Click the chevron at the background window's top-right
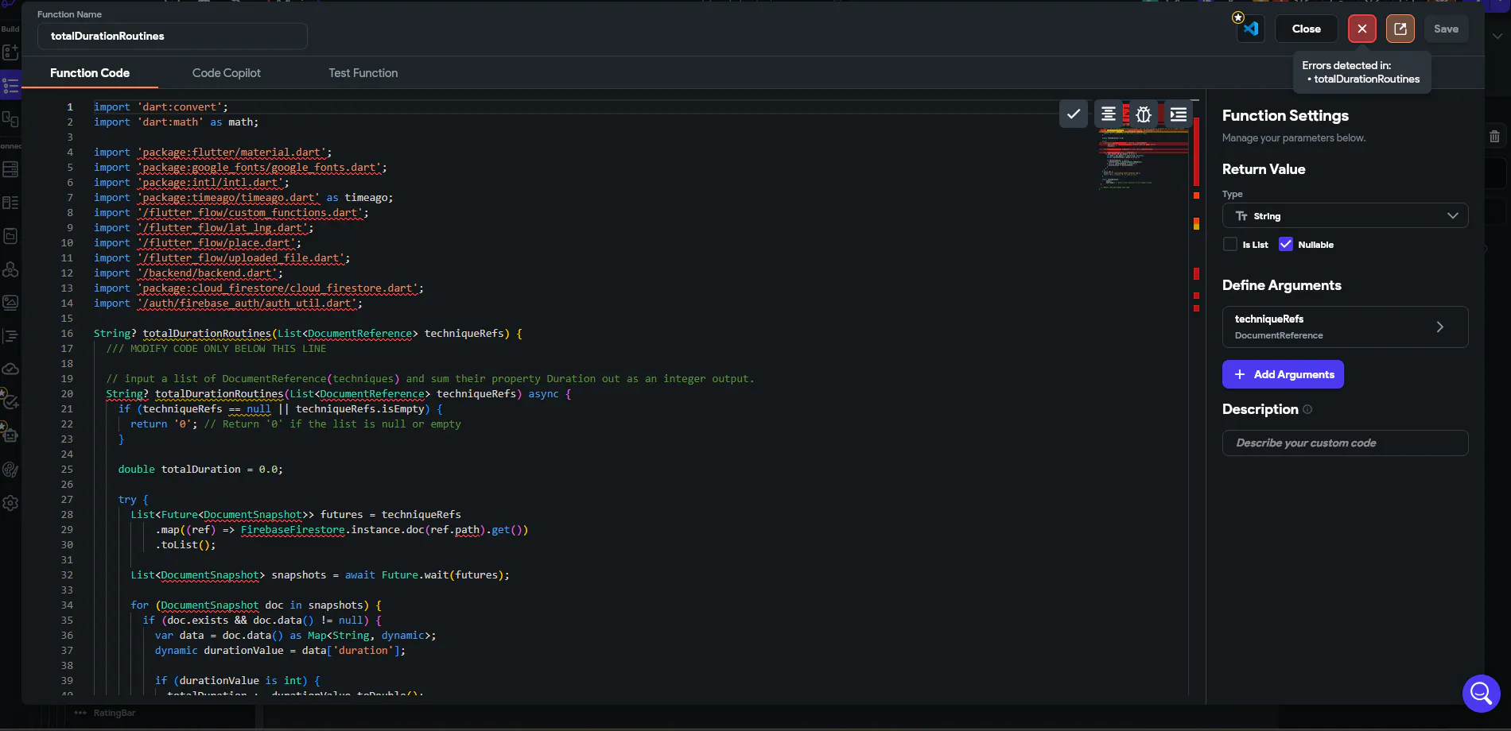The height and width of the screenshot is (731, 1511). pos(1497,37)
